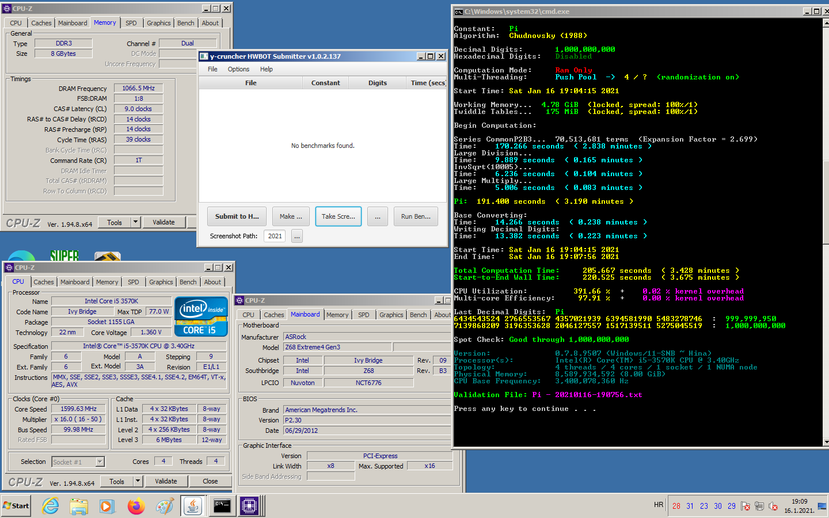Launch Windows Media Player from taskbar
Image resolution: width=829 pixels, height=518 pixels.
pyautogui.click(x=107, y=506)
